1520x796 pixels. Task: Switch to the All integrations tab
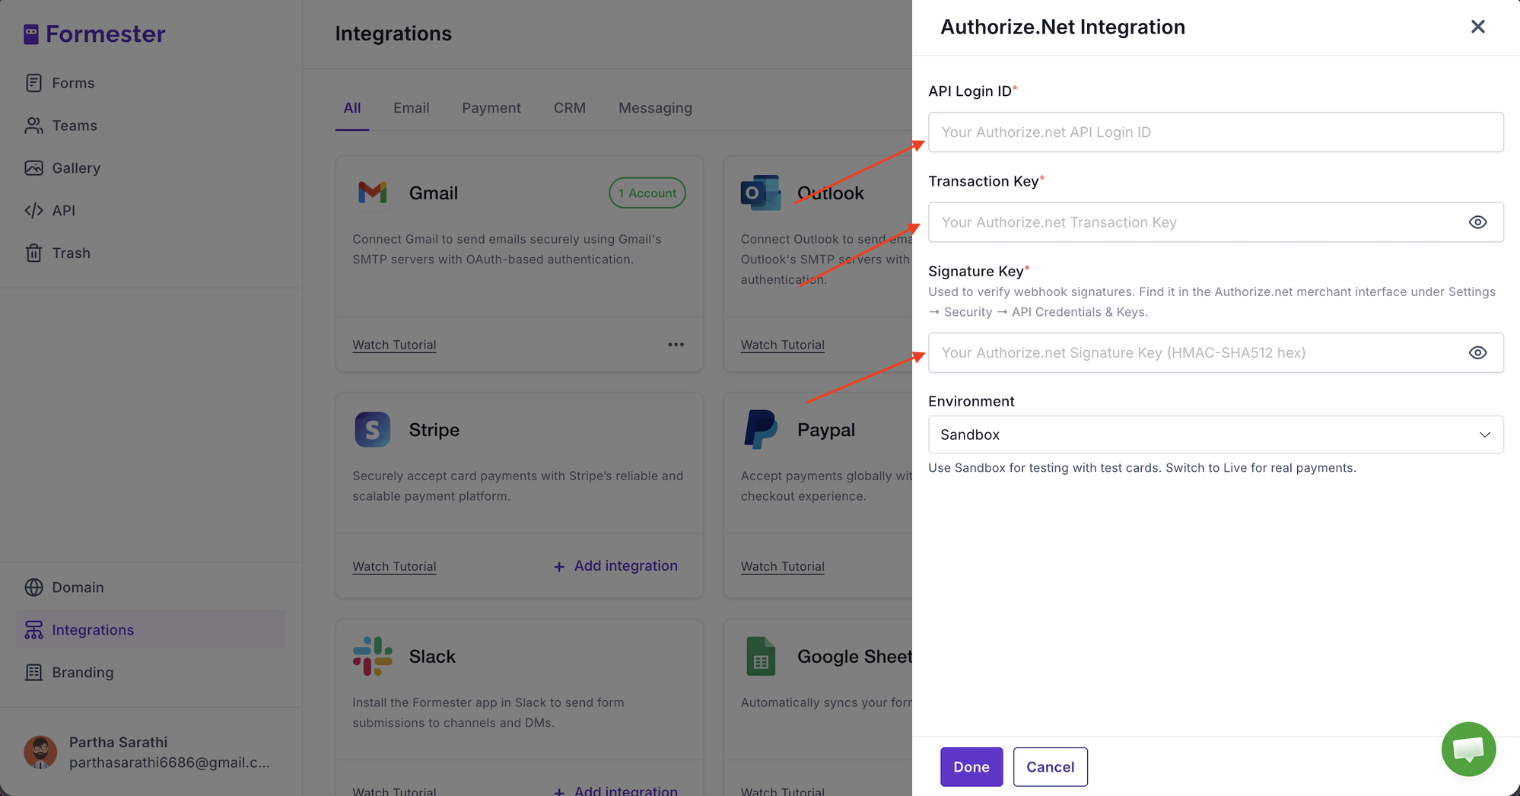352,108
